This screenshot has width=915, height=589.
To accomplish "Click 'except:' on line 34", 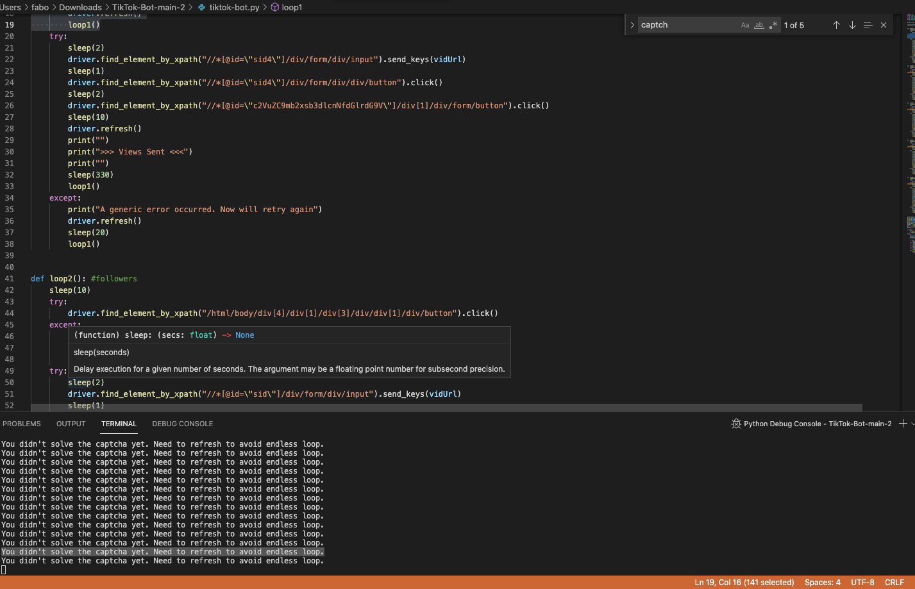I will pos(65,198).
